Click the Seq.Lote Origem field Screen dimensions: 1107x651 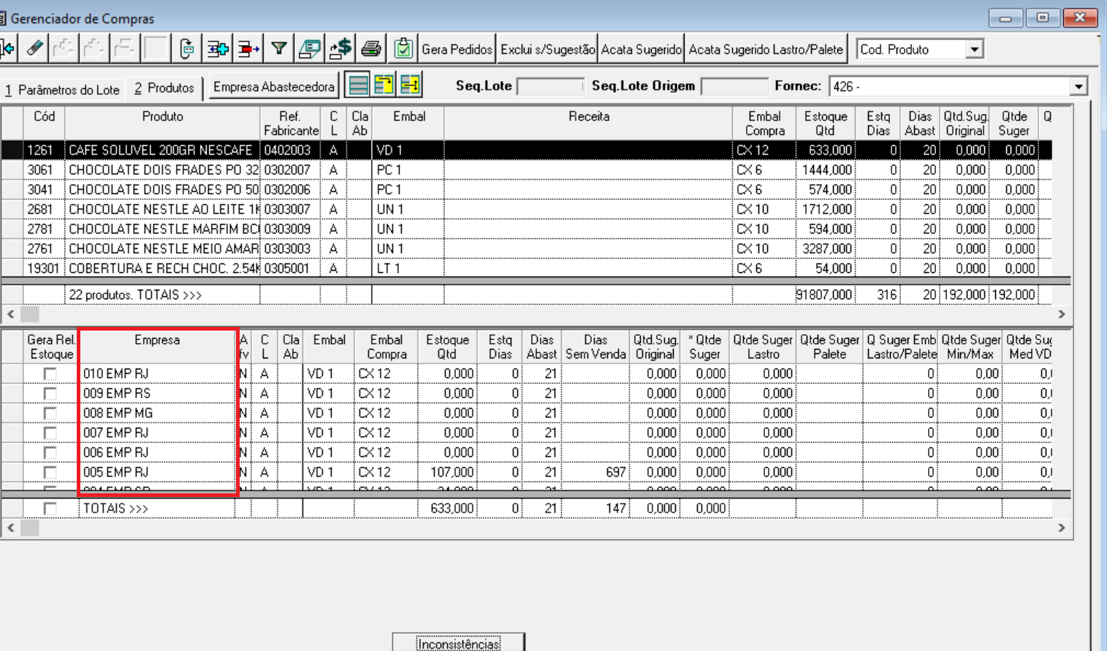click(x=734, y=86)
